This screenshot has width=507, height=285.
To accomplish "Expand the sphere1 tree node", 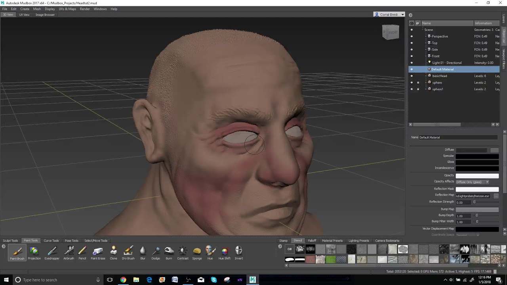I will point(425,89).
